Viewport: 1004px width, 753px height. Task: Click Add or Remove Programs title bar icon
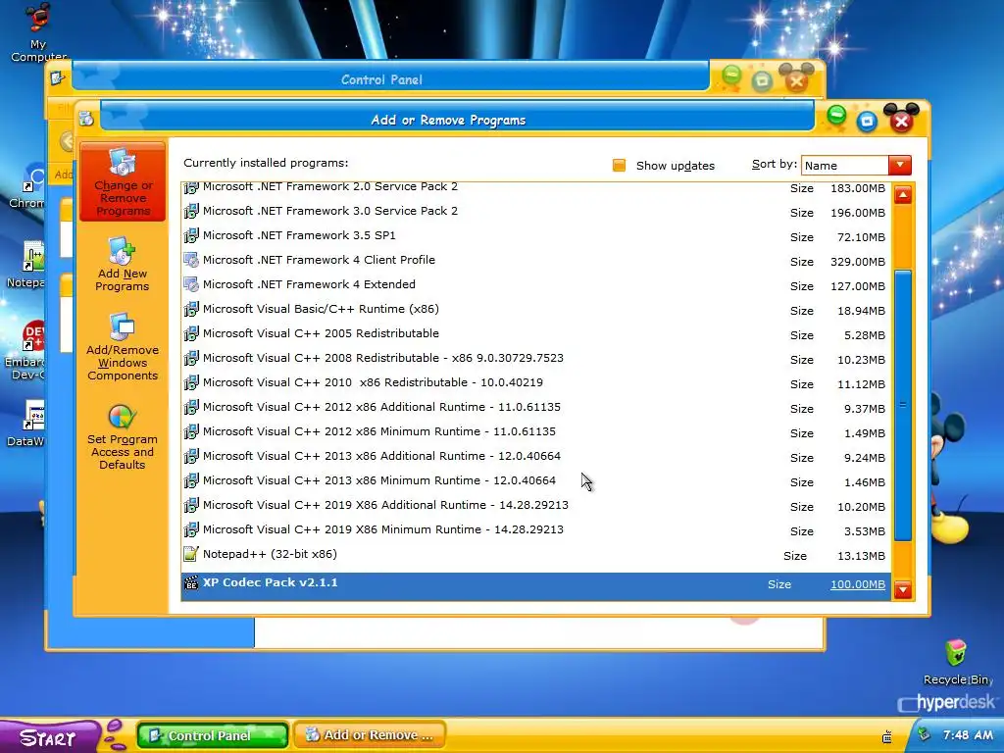[x=86, y=119]
